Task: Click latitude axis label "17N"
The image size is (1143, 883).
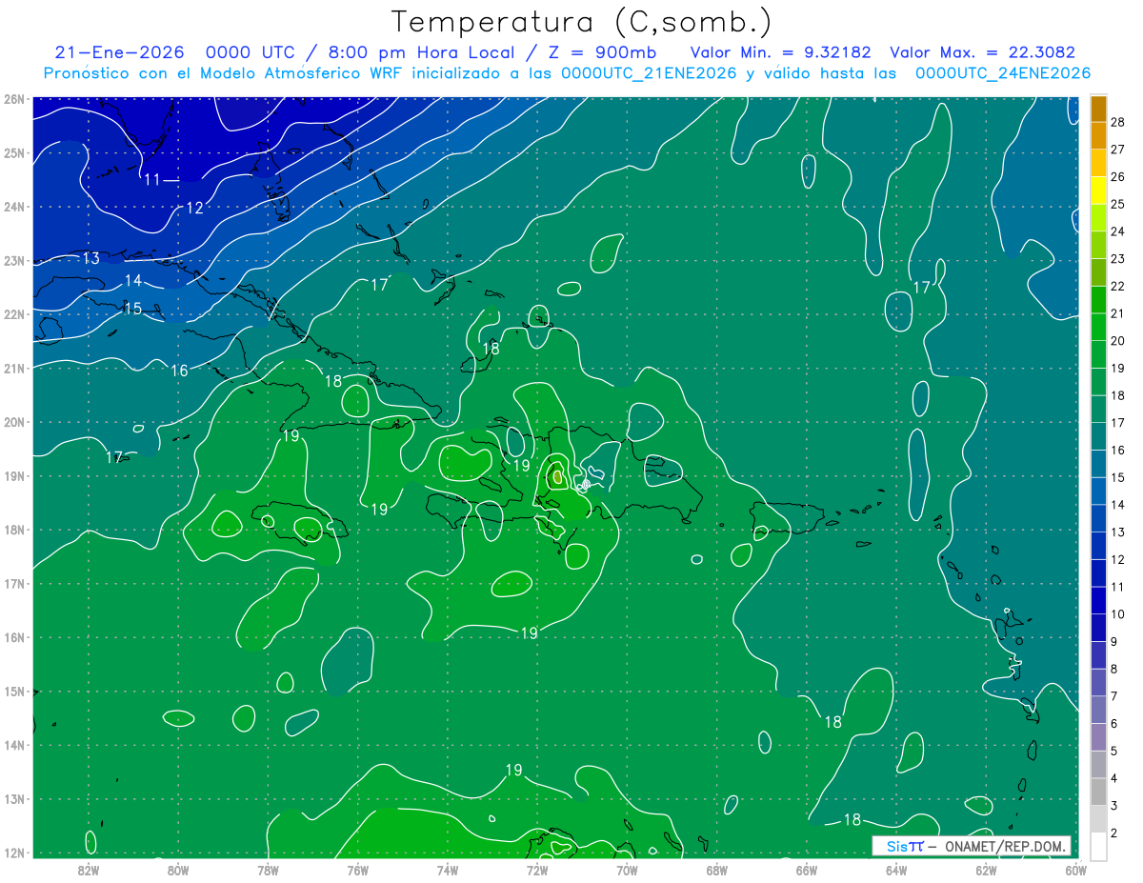Action: pos(14,583)
